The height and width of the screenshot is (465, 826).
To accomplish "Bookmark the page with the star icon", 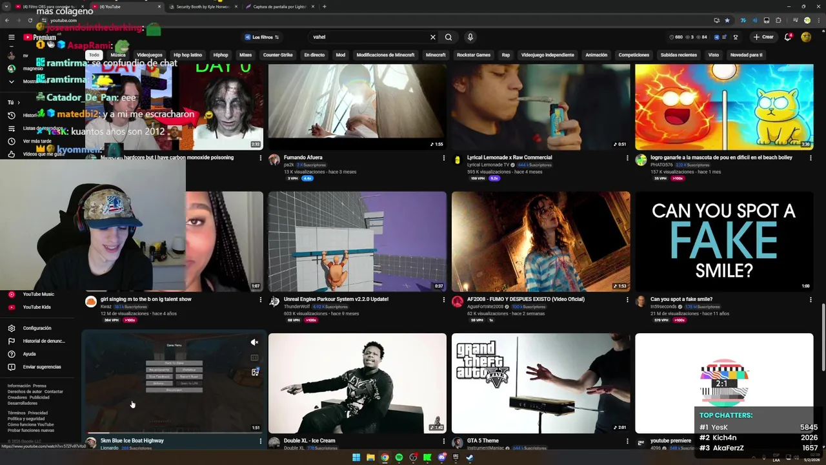I will point(727,20).
